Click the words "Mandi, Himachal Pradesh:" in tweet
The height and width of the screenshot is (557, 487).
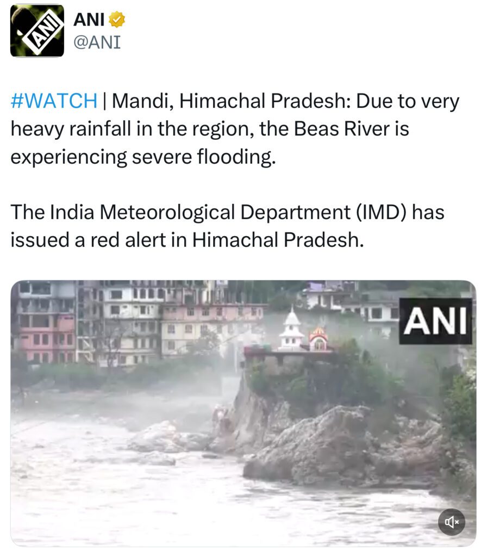point(232,101)
